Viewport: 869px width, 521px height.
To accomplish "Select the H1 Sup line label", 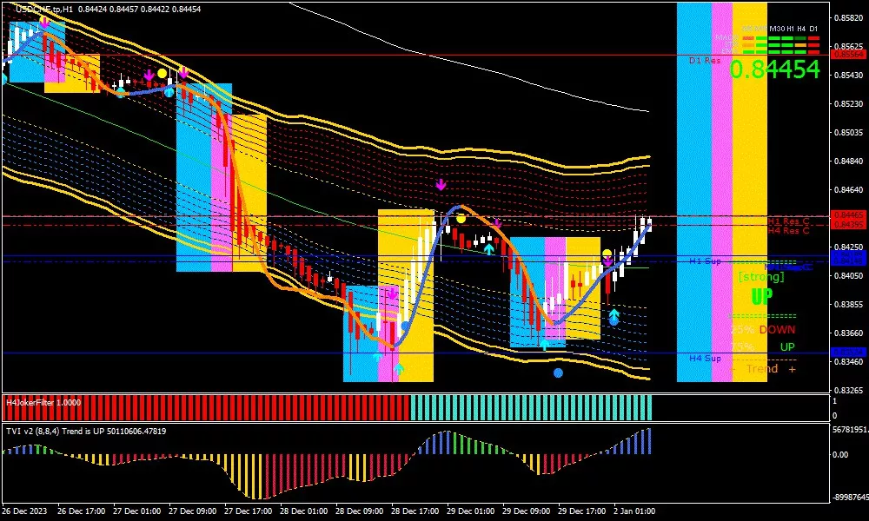I will pos(705,260).
